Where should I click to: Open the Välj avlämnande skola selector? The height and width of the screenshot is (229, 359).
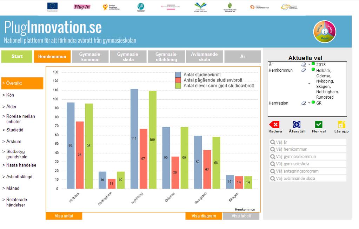tap(308, 179)
